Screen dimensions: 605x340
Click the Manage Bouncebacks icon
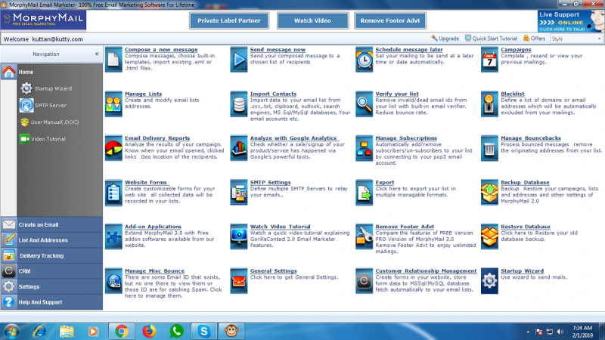coord(489,145)
